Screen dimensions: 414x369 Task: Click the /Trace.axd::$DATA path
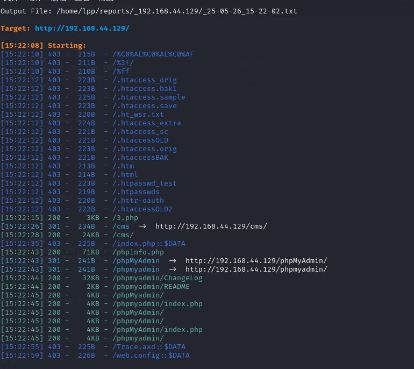pyautogui.click(x=148, y=347)
